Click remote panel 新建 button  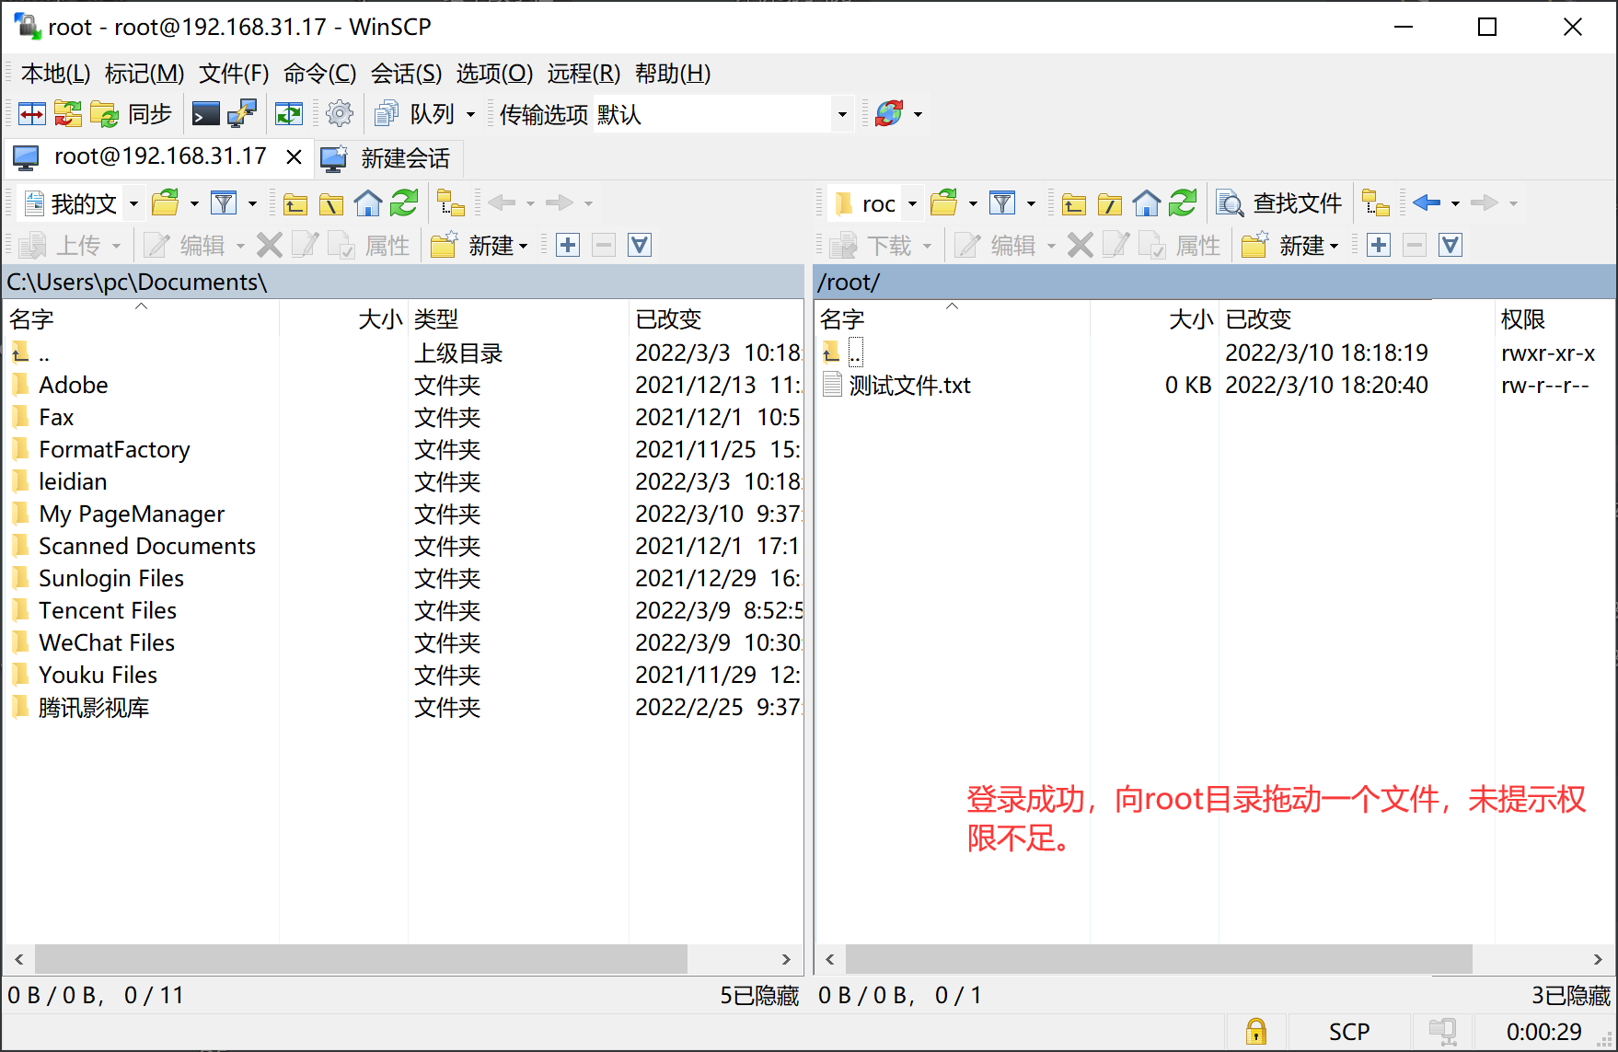pyautogui.click(x=1290, y=246)
